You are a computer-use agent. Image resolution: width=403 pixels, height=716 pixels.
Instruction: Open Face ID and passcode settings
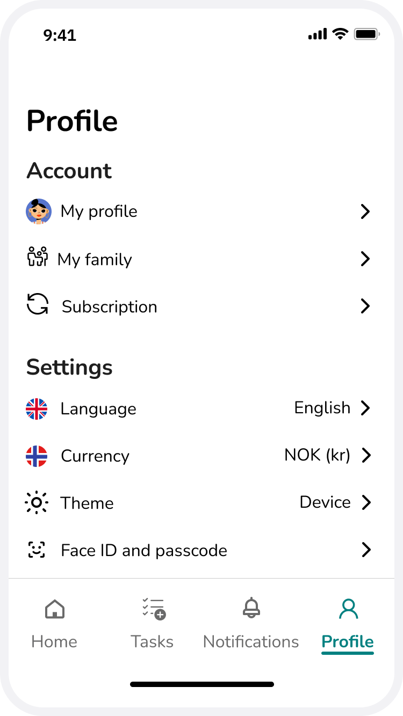coord(144,550)
